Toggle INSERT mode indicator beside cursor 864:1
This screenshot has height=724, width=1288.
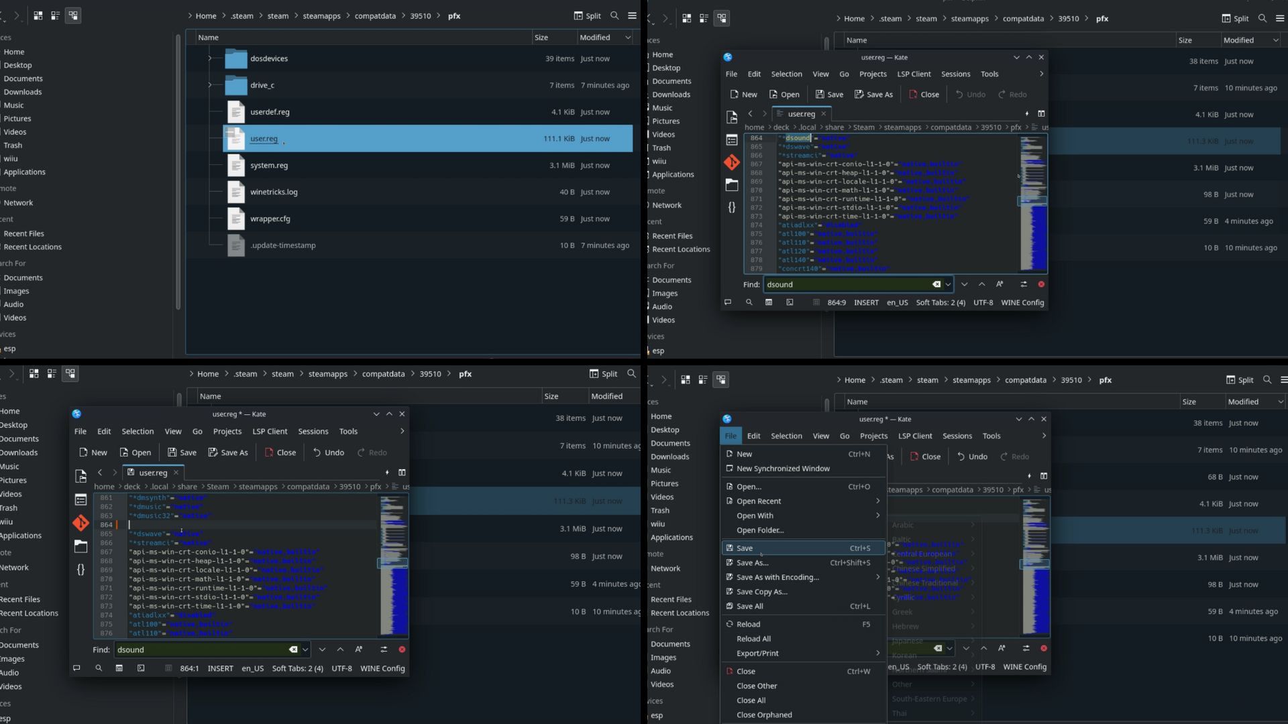(x=220, y=668)
